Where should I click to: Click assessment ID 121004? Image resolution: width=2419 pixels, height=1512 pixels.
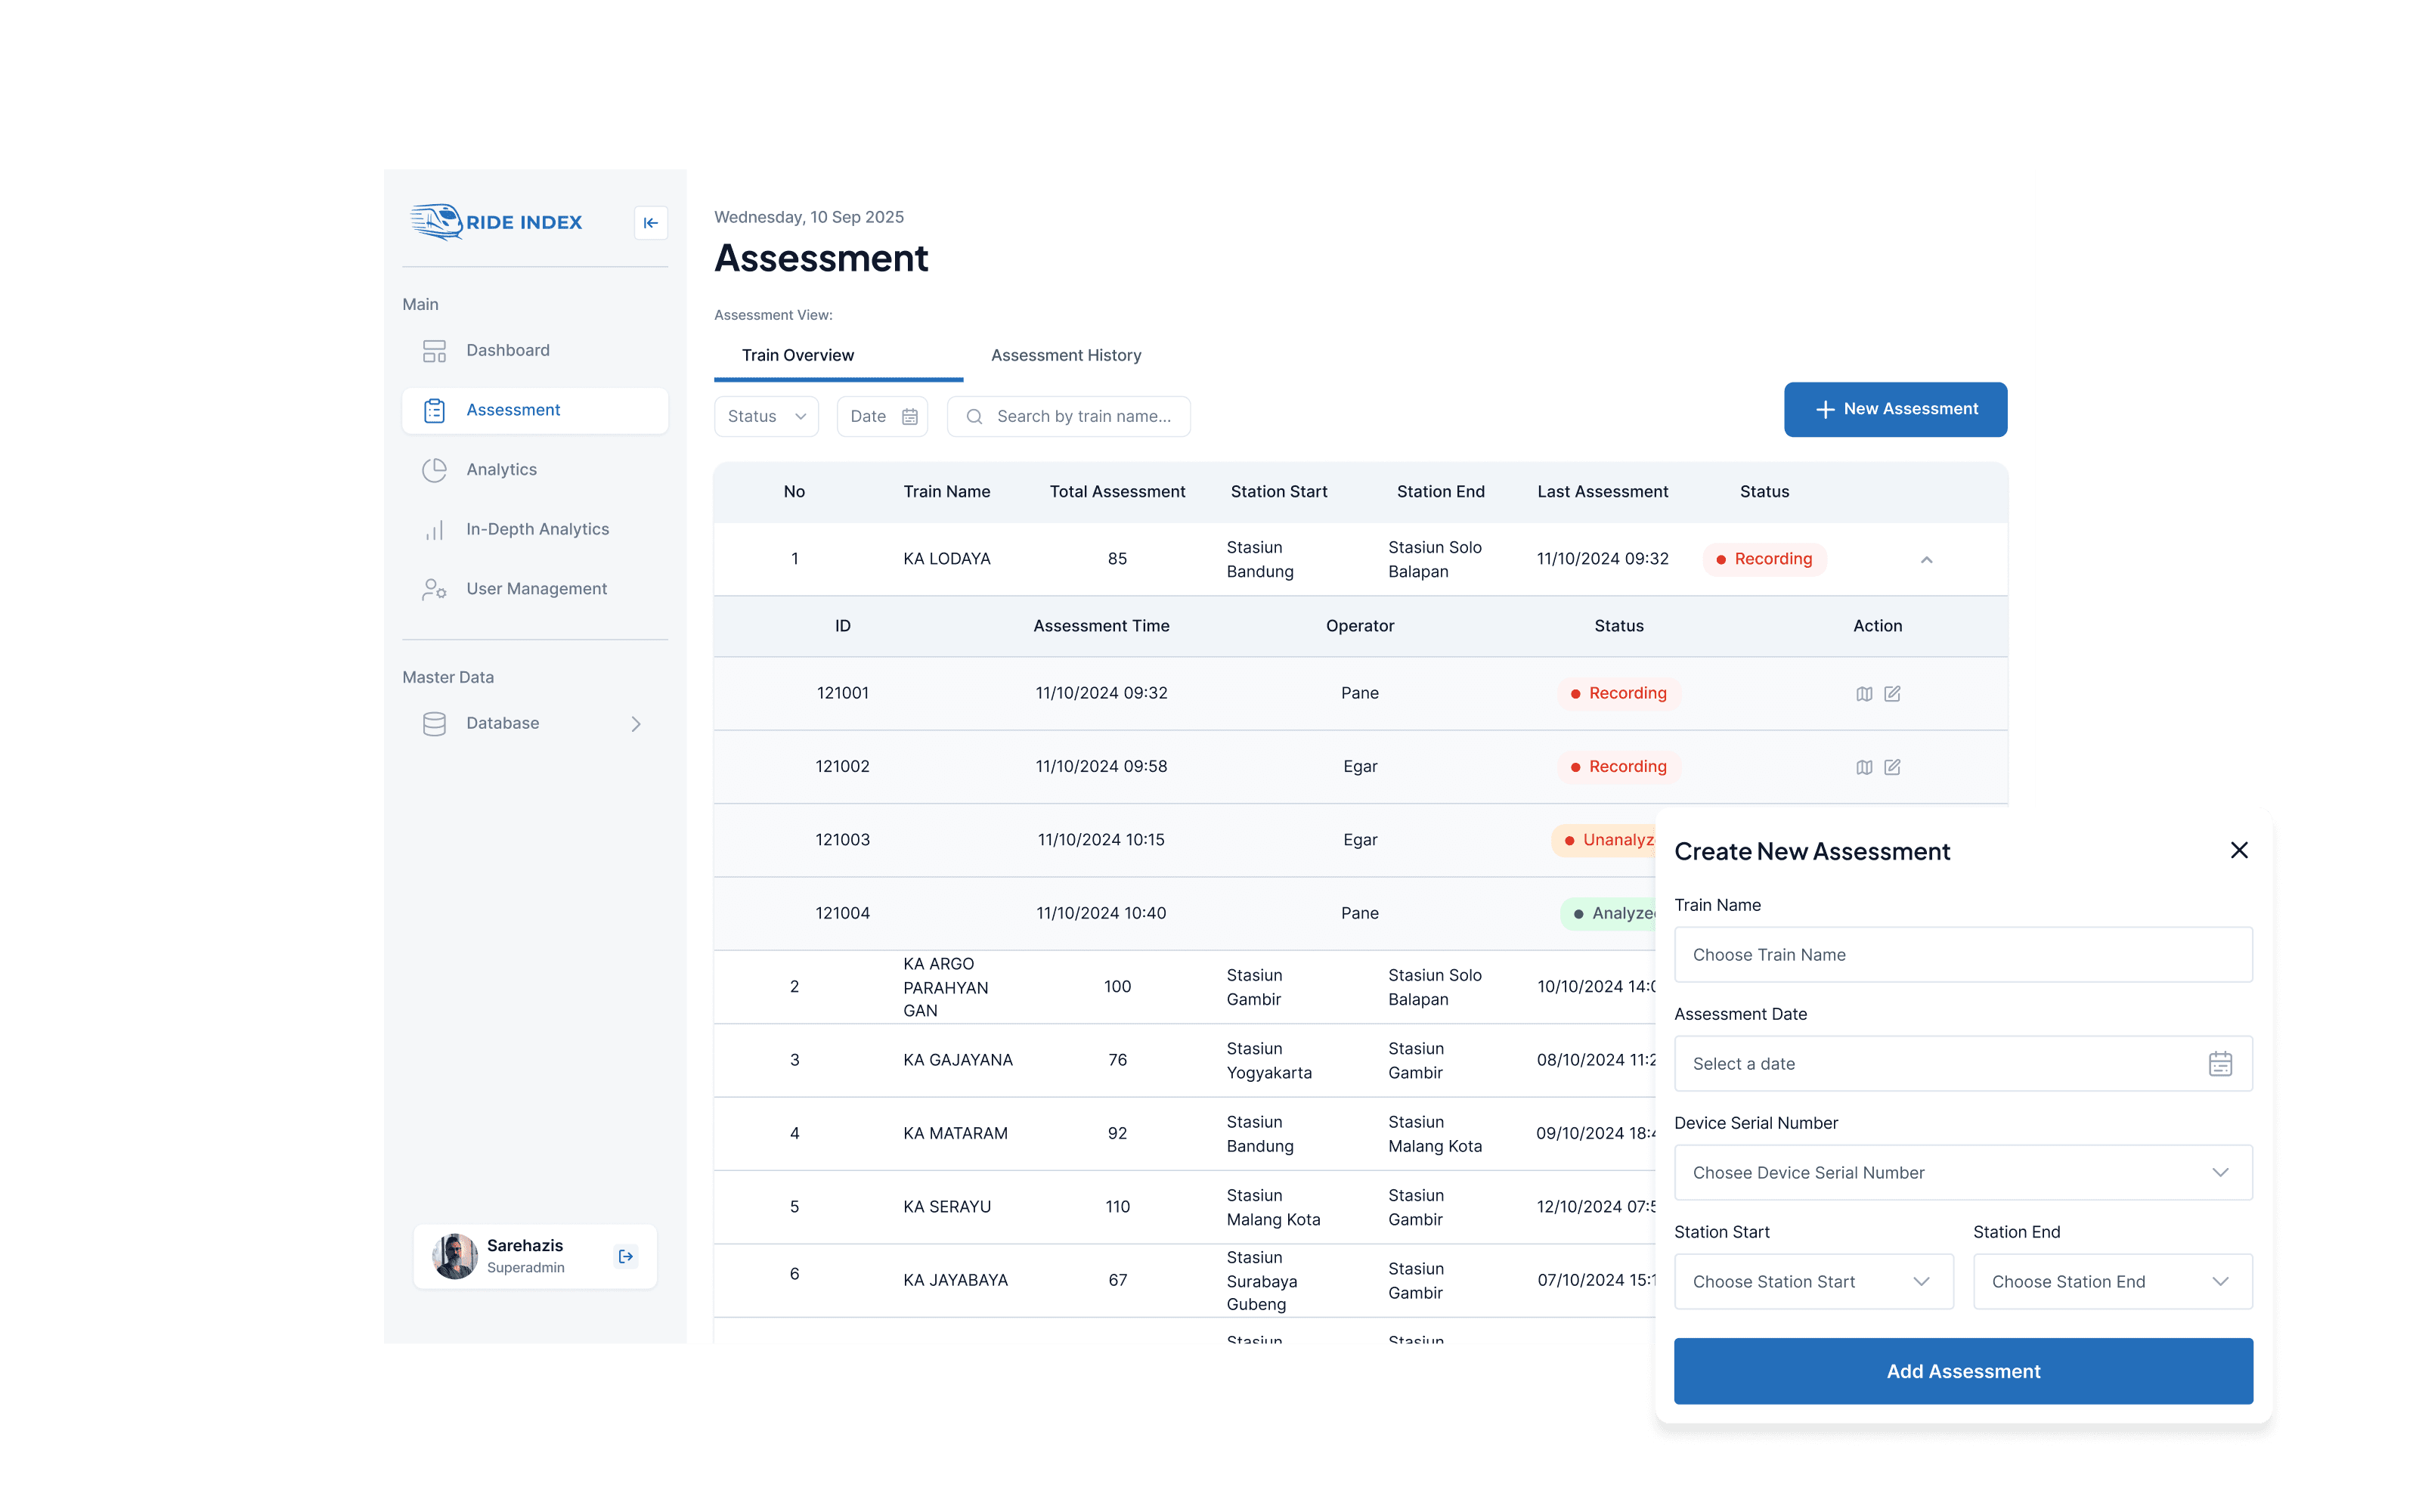[843, 913]
